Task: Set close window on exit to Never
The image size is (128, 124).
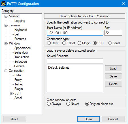Action: [68, 104]
